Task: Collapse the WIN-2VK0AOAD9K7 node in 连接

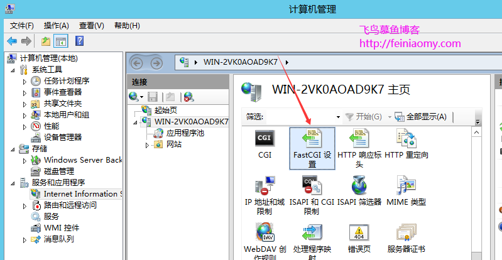Action: point(136,122)
